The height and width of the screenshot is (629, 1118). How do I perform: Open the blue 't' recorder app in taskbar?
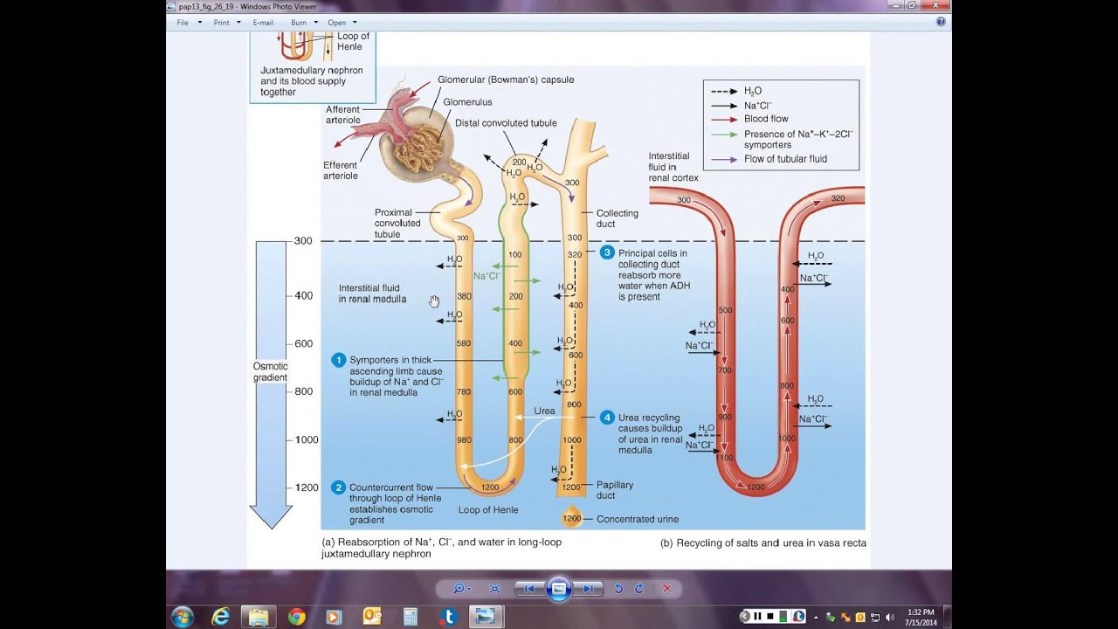[x=448, y=616]
